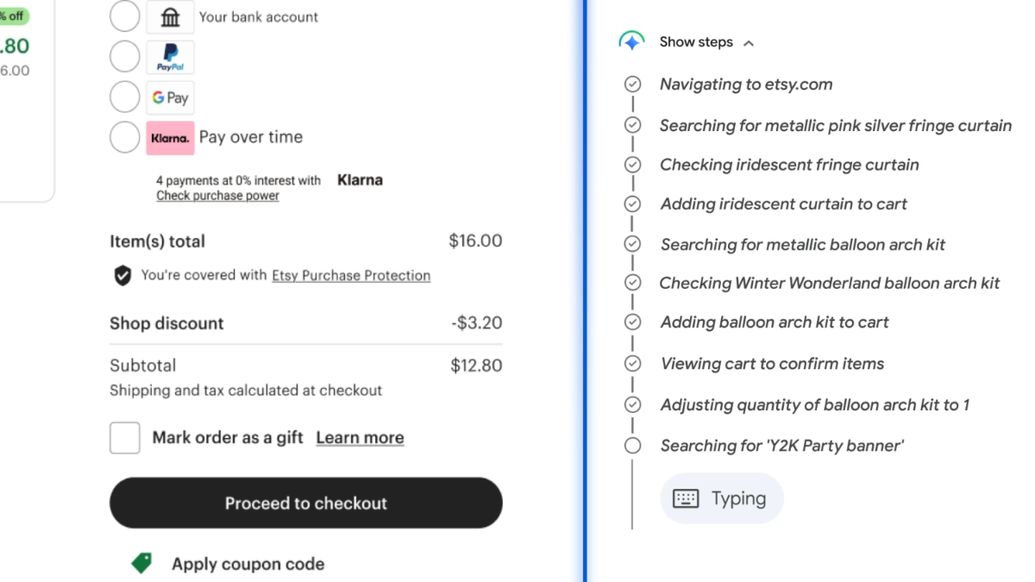Viewport: 1035px width, 582px height.
Task: Select the PayPal radio button
Action: click(x=124, y=57)
